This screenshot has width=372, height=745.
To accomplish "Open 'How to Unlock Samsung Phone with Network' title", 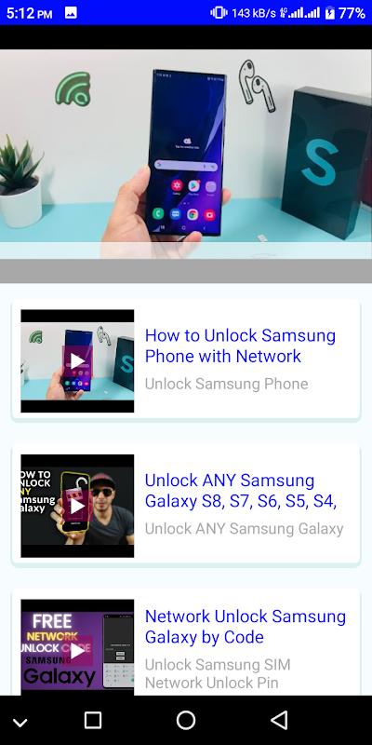I will pos(240,345).
